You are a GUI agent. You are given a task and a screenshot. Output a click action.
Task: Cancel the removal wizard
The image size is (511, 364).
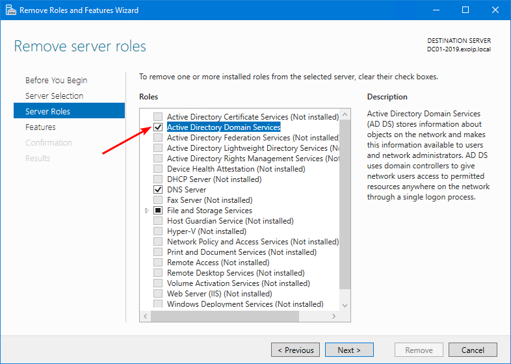[473, 350]
